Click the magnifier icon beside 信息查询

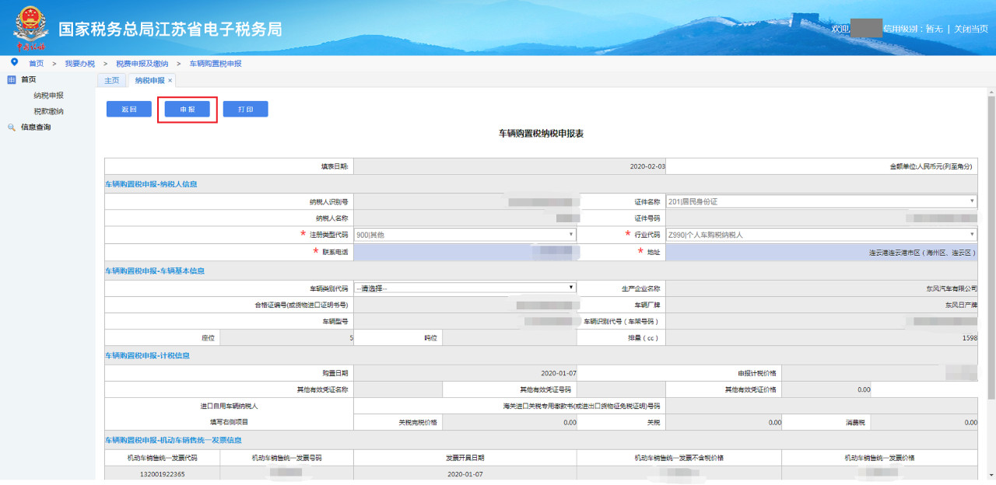(12, 127)
